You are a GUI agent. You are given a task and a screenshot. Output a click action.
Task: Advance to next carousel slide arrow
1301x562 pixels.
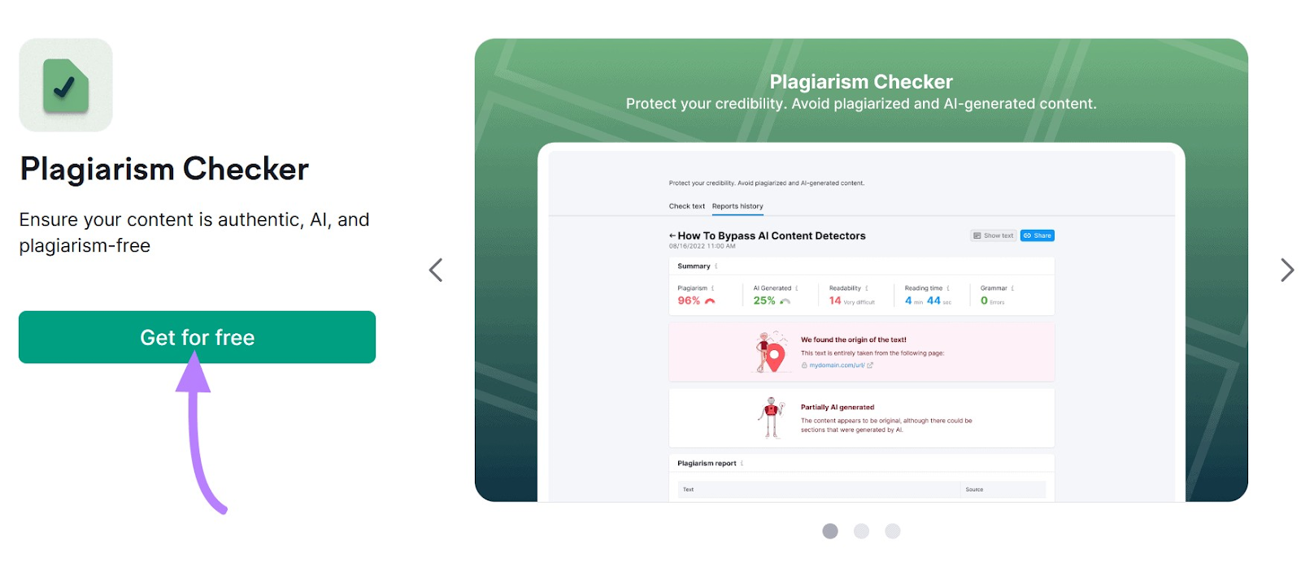(1286, 270)
